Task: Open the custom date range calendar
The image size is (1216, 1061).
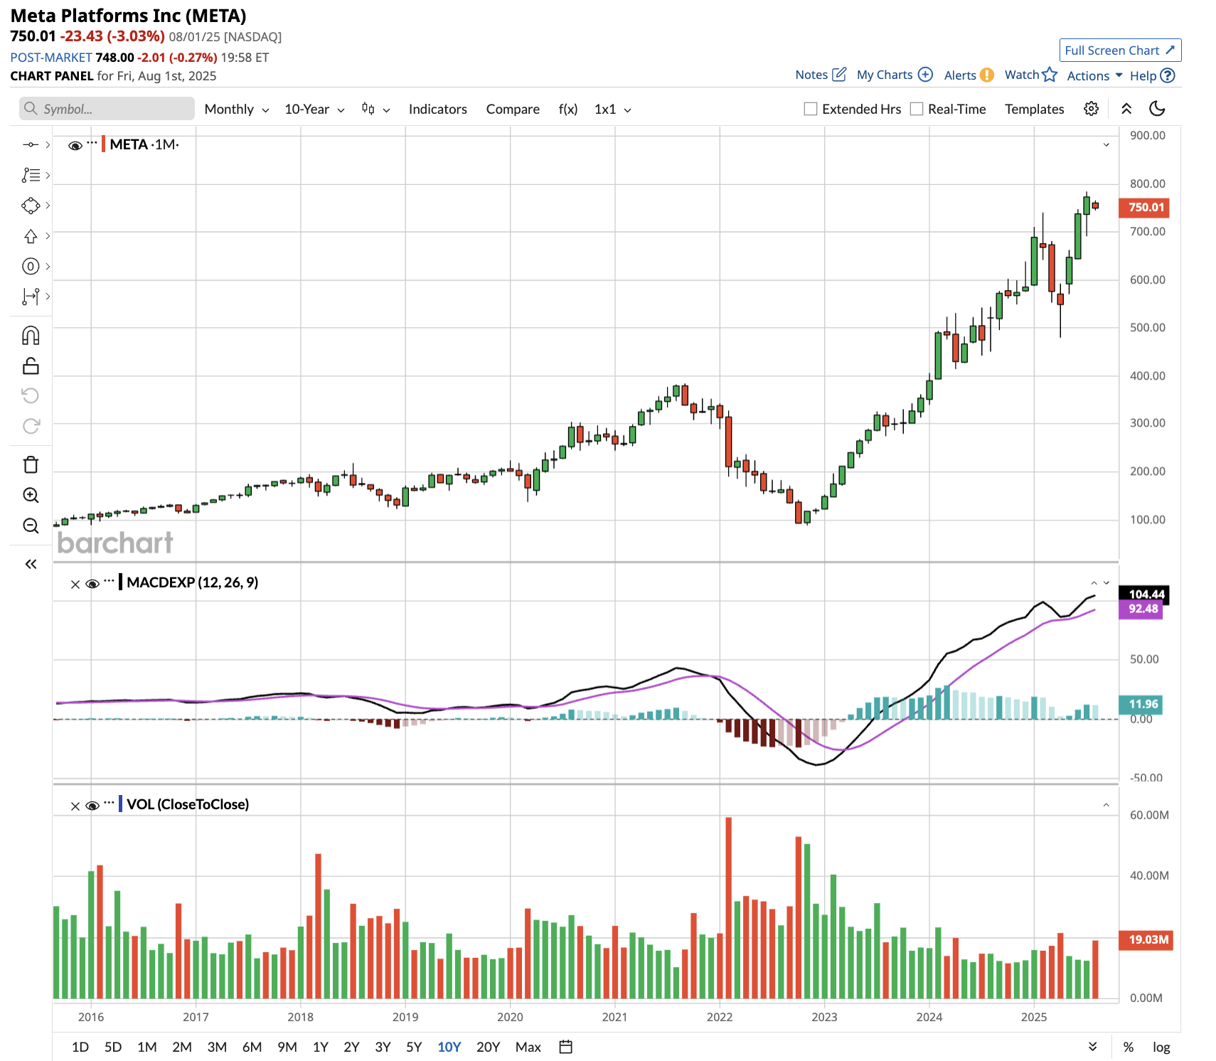Action: 566,1047
